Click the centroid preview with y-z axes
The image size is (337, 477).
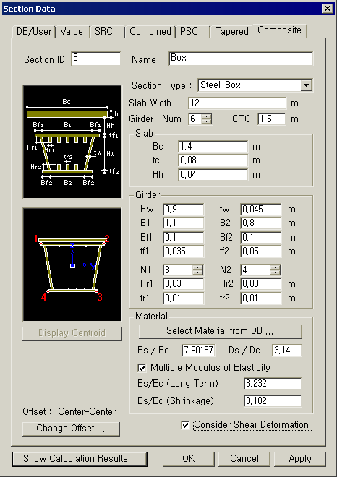(72, 265)
